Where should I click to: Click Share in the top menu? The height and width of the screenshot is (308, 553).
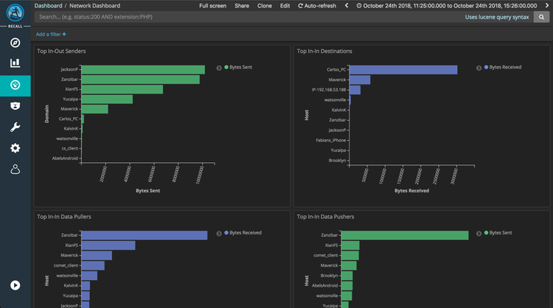242,5
